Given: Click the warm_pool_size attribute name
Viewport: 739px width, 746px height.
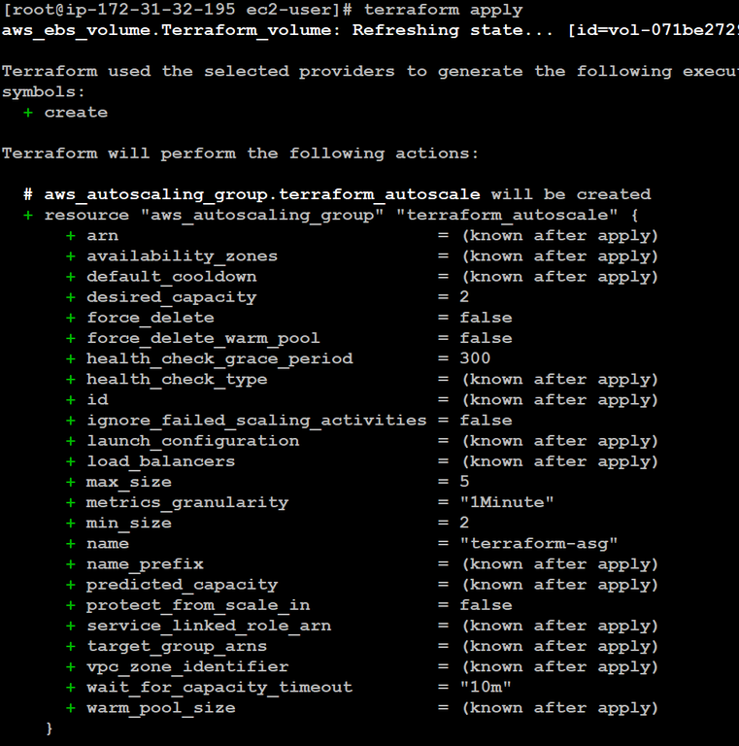Looking at the screenshot, I should tap(160, 707).
